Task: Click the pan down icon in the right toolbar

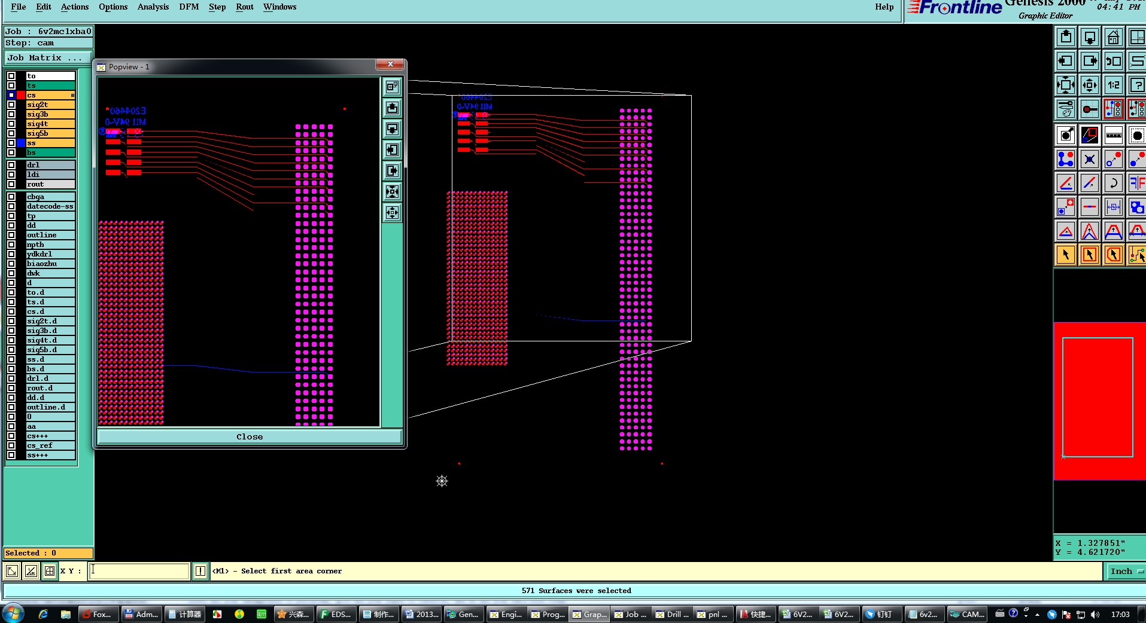Action: [x=1090, y=37]
